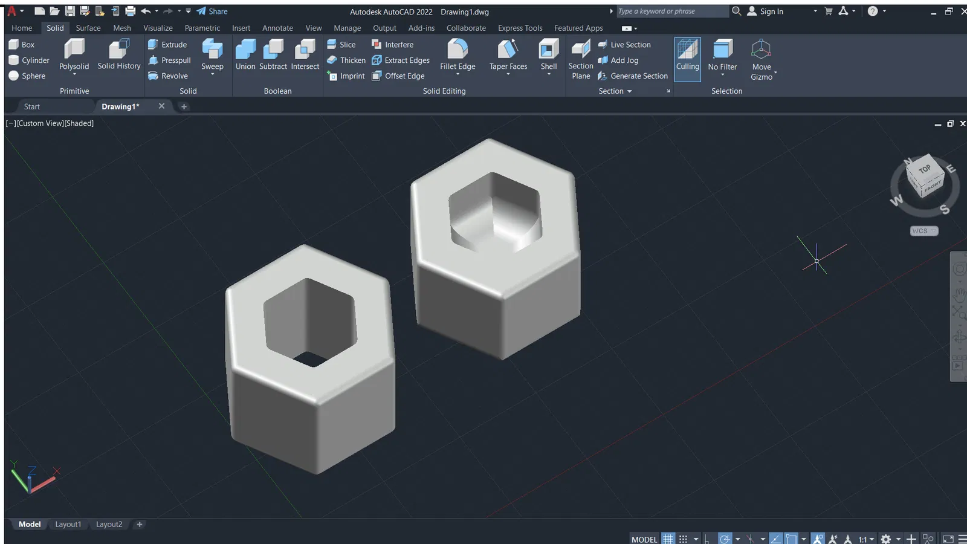Apply Subtract boolean operation
The height and width of the screenshot is (544, 967).
tap(273, 54)
